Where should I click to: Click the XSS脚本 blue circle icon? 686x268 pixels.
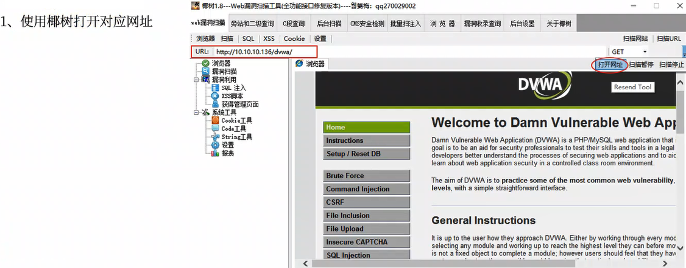click(x=215, y=95)
